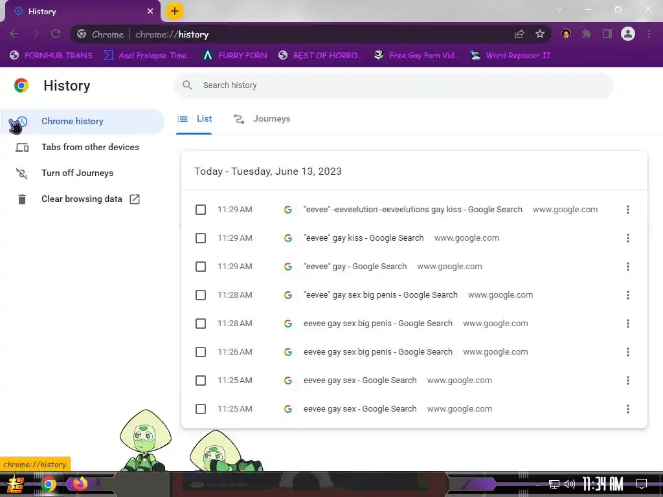
Task: Open more actions for '"eevee" -eeveelution' entry
Action: point(628,210)
